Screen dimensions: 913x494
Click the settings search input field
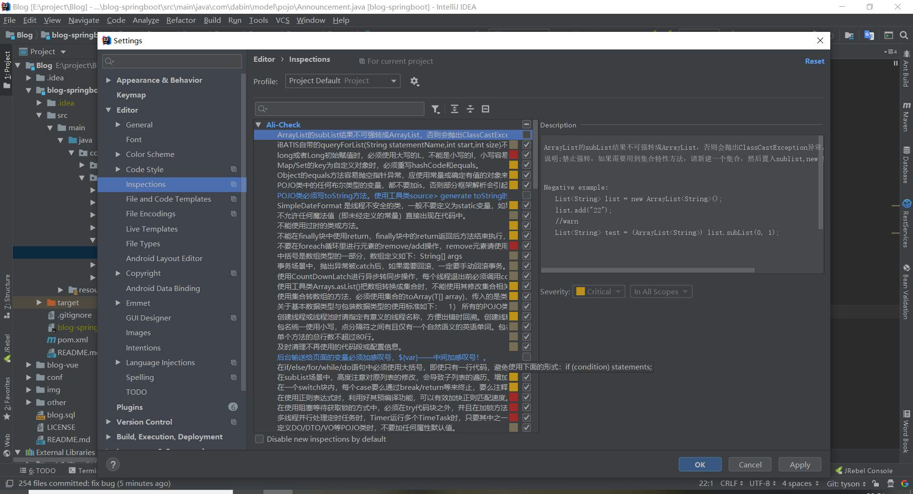pos(172,61)
